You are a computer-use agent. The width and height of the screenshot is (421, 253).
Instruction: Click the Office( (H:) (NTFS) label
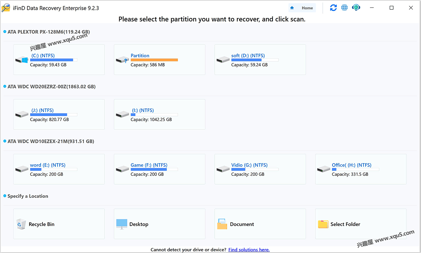352,165
